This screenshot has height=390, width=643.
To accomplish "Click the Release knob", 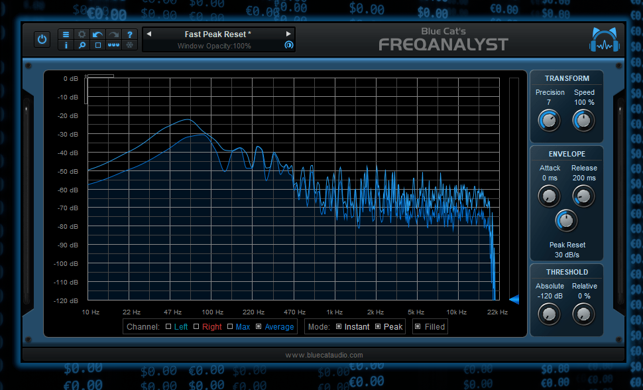I will point(583,196).
